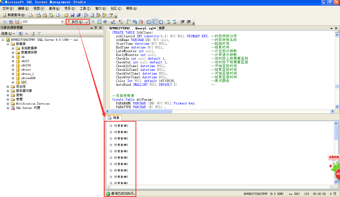Open the database selector dropdown showing 123
Screen dimensions: 340x197
click(x=63, y=22)
